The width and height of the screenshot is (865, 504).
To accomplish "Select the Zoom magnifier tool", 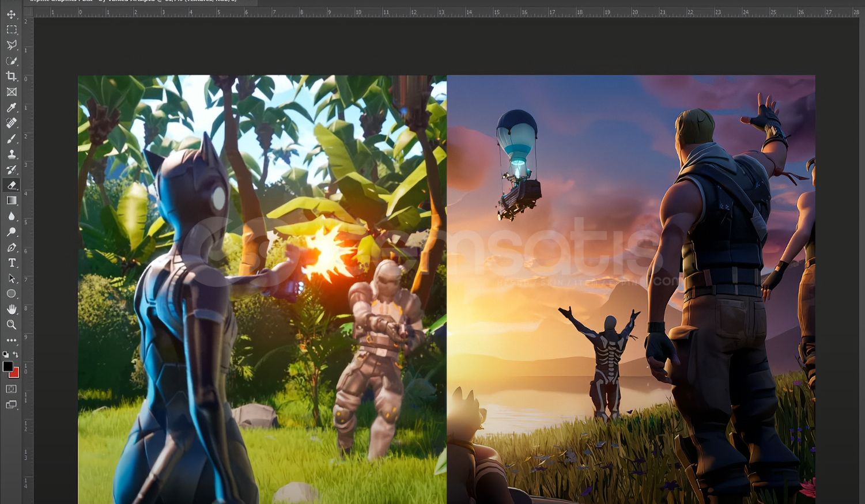I will [x=12, y=325].
